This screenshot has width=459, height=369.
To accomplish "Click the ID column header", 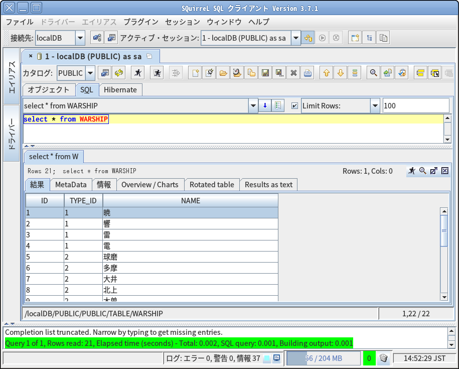I will point(45,201).
